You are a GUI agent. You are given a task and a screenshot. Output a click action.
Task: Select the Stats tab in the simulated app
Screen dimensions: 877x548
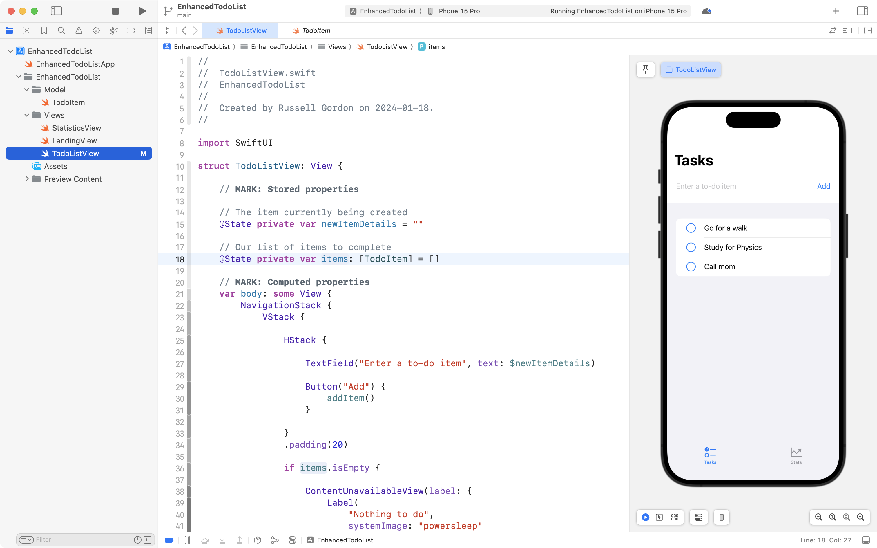[796, 456]
